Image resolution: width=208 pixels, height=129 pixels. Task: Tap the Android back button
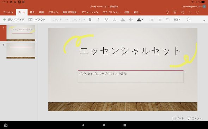83,125
